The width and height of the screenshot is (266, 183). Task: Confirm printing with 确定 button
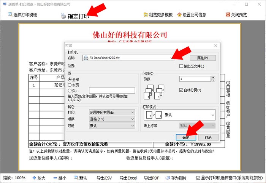(186, 137)
